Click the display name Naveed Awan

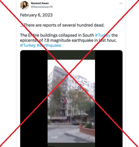[40, 3]
